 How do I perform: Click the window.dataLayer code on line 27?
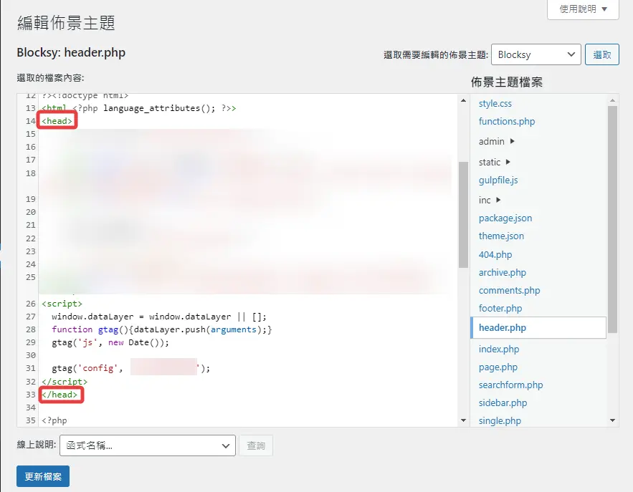[x=159, y=317]
